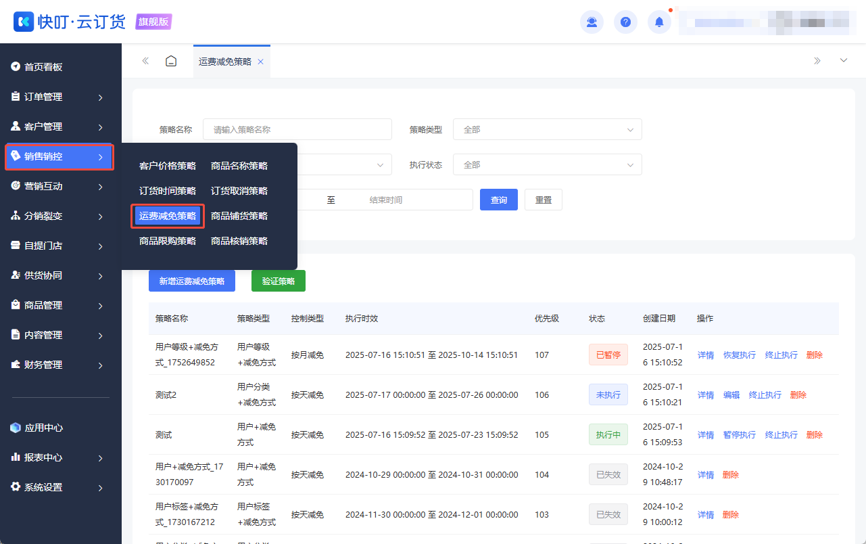Screen dimensions: 866x544
Task: Open the tab options down arrow
Action: [x=844, y=61]
